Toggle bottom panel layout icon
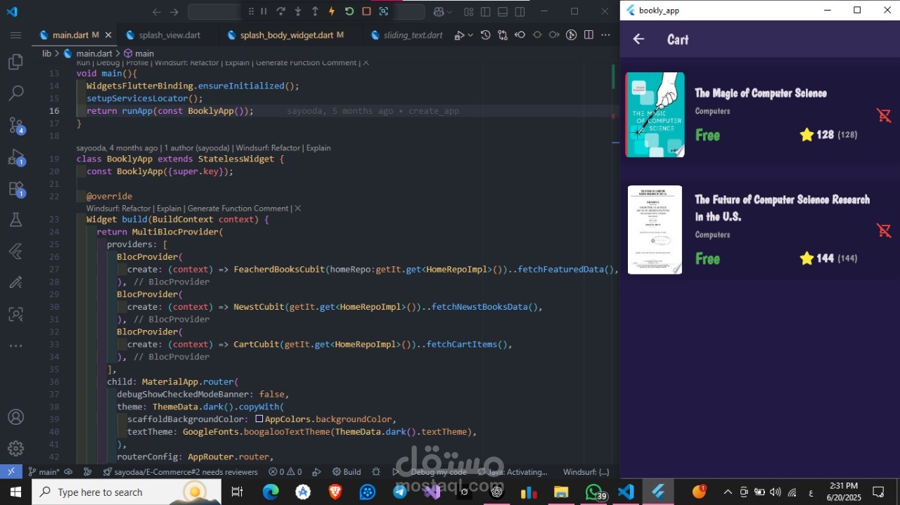This screenshot has width=900, height=505. pos(503,12)
